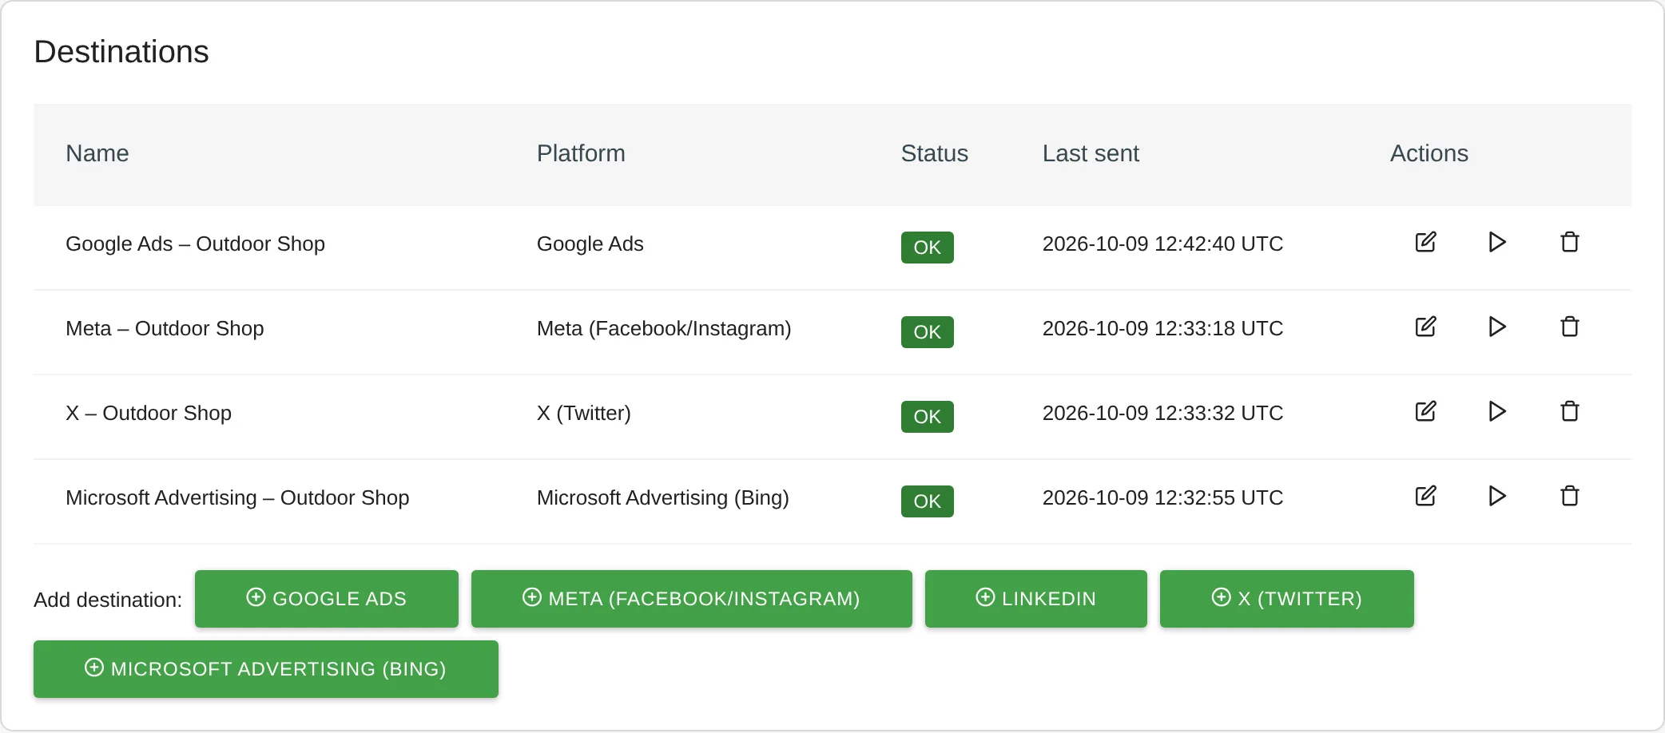1665x733 pixels.
Task: Add a LinkedIn destination
Action: (x=1036, y=599)
